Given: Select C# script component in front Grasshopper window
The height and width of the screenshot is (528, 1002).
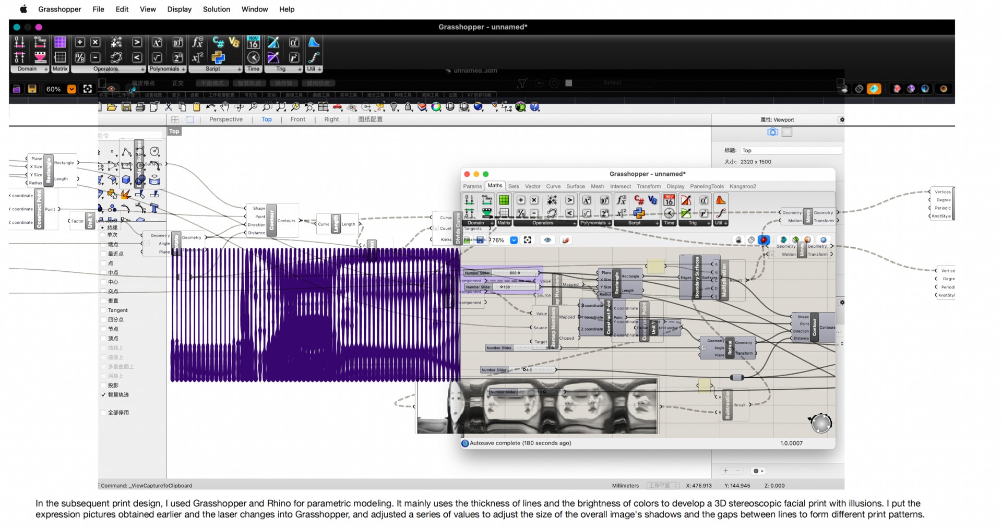Looking at the screenshot, I should click(x=639, y=200).
